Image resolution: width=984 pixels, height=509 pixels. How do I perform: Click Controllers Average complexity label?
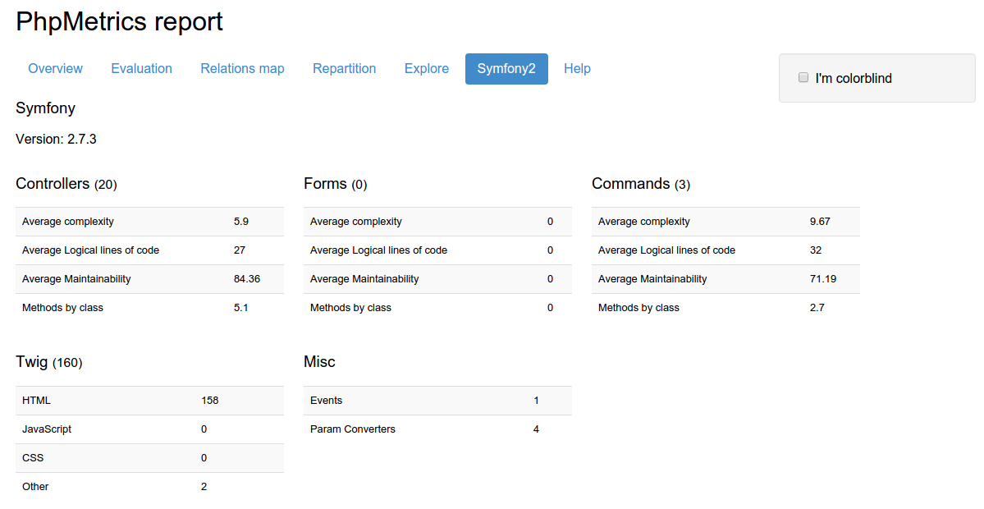pos(68,222)
